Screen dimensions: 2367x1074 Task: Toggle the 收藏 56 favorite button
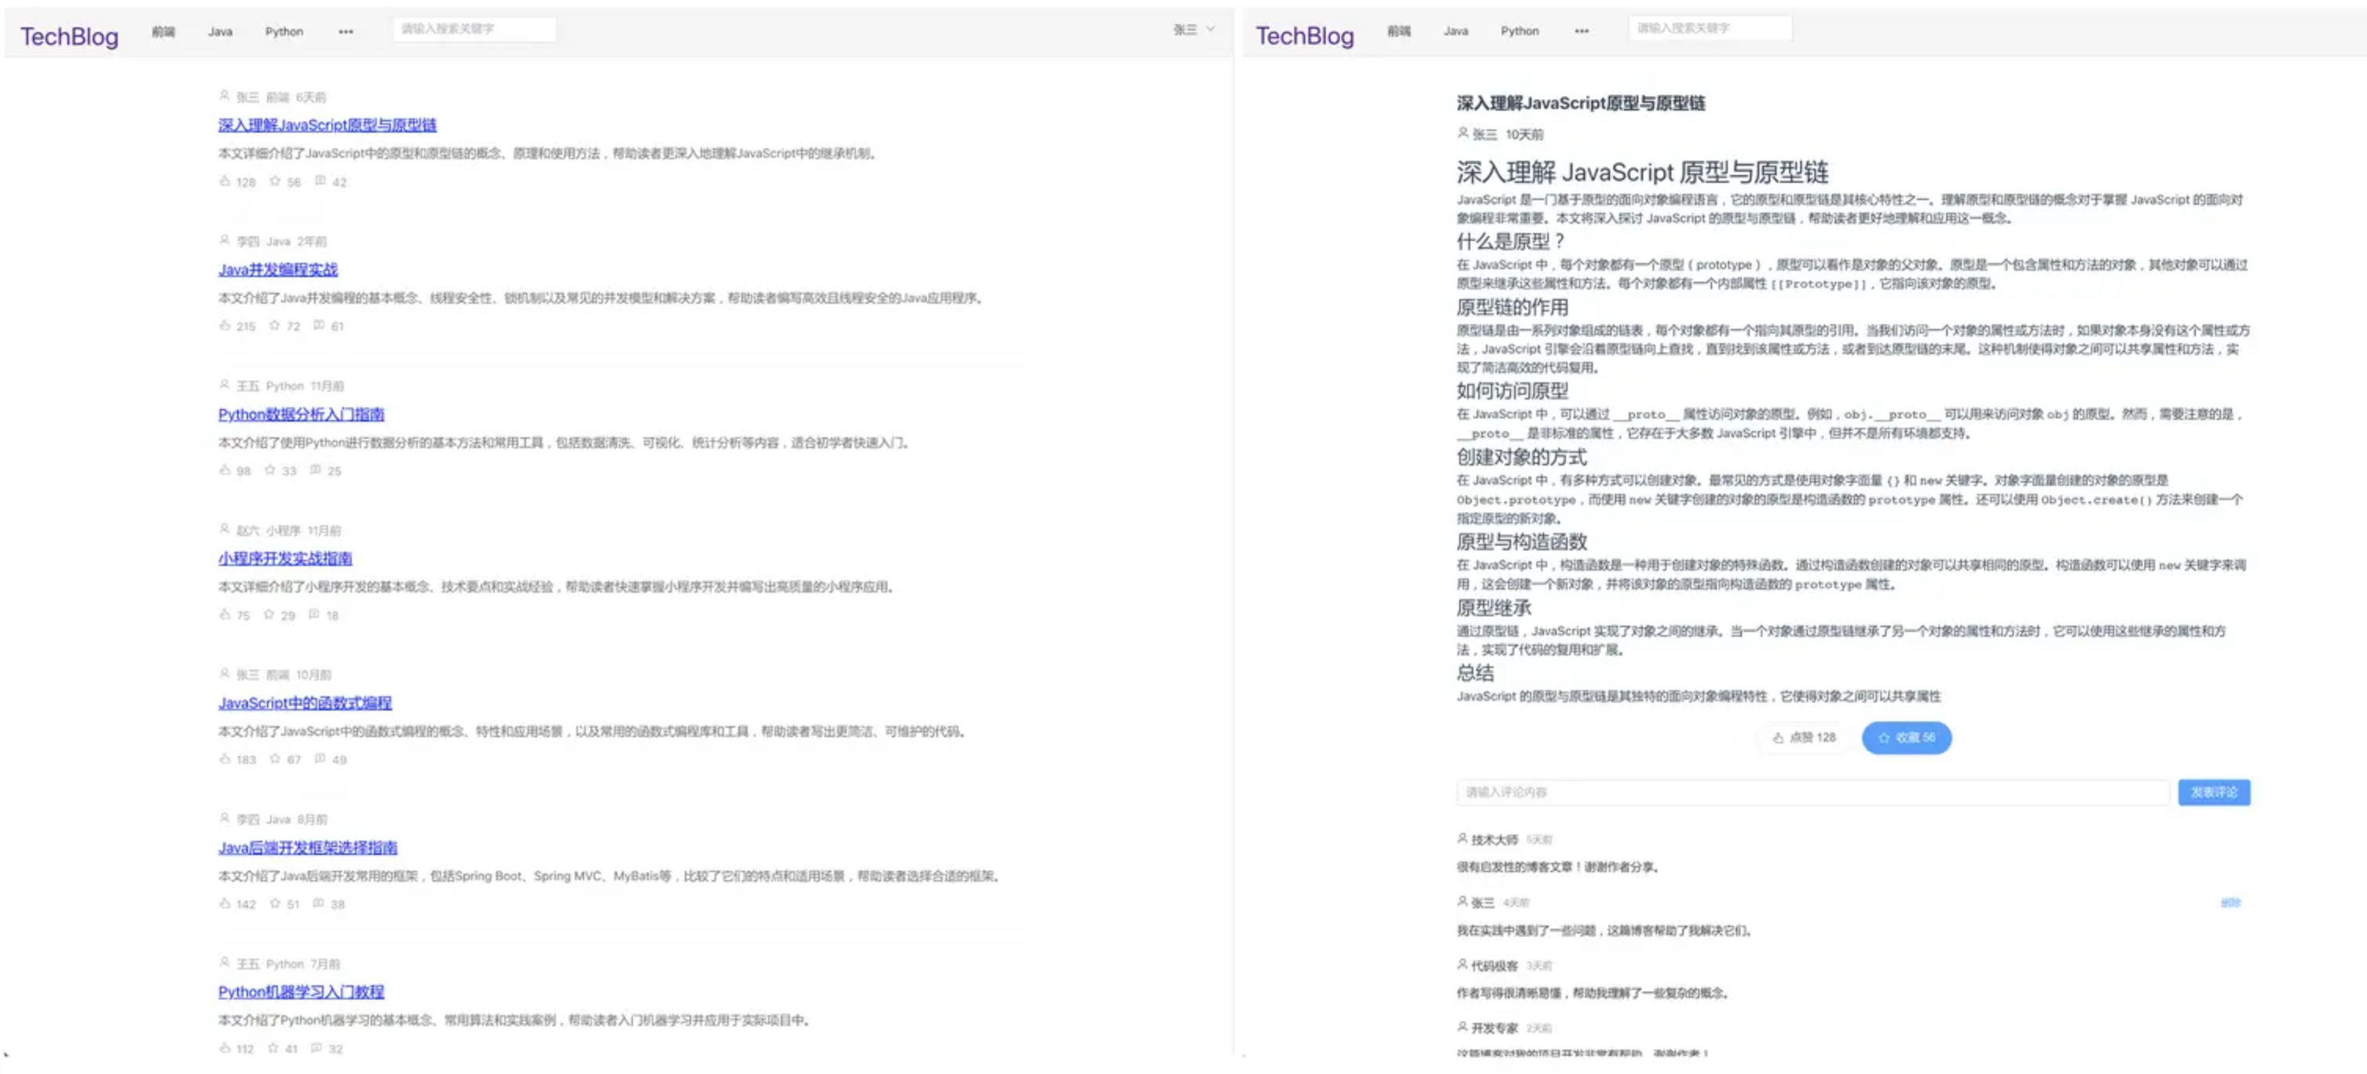click(1906, 738)
